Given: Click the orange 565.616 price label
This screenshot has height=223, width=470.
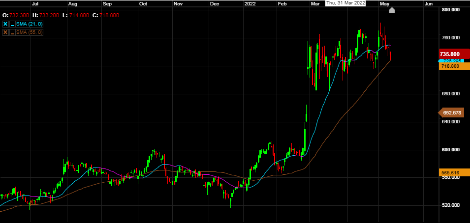Looking at the screenshot, I should 450,172.
